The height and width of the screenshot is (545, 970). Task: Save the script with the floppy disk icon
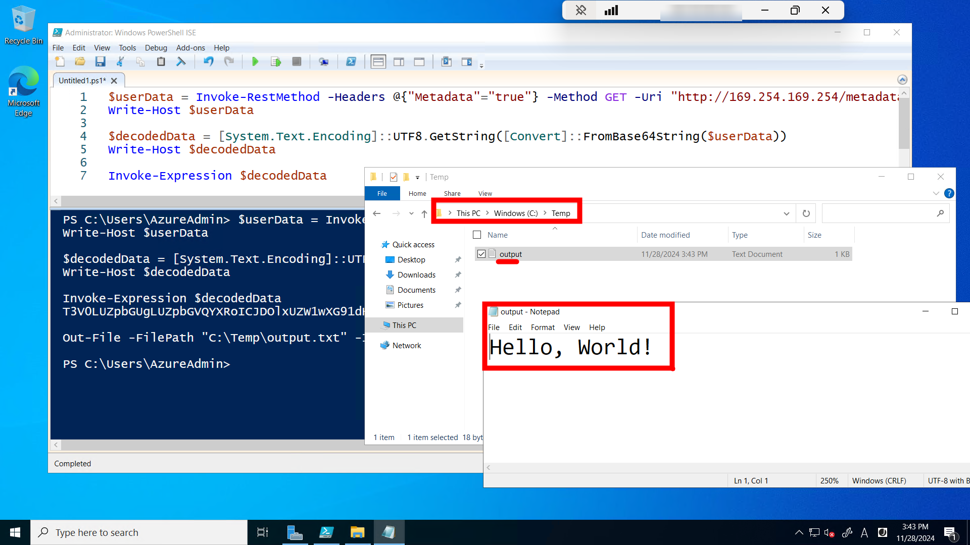(x=100, y=62)
